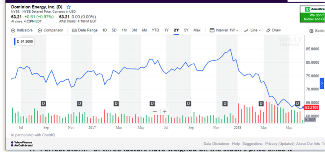Choose the 1M time range
325x152 pixels.
pos(124,30)
